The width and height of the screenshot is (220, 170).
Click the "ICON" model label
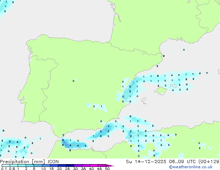53,162
